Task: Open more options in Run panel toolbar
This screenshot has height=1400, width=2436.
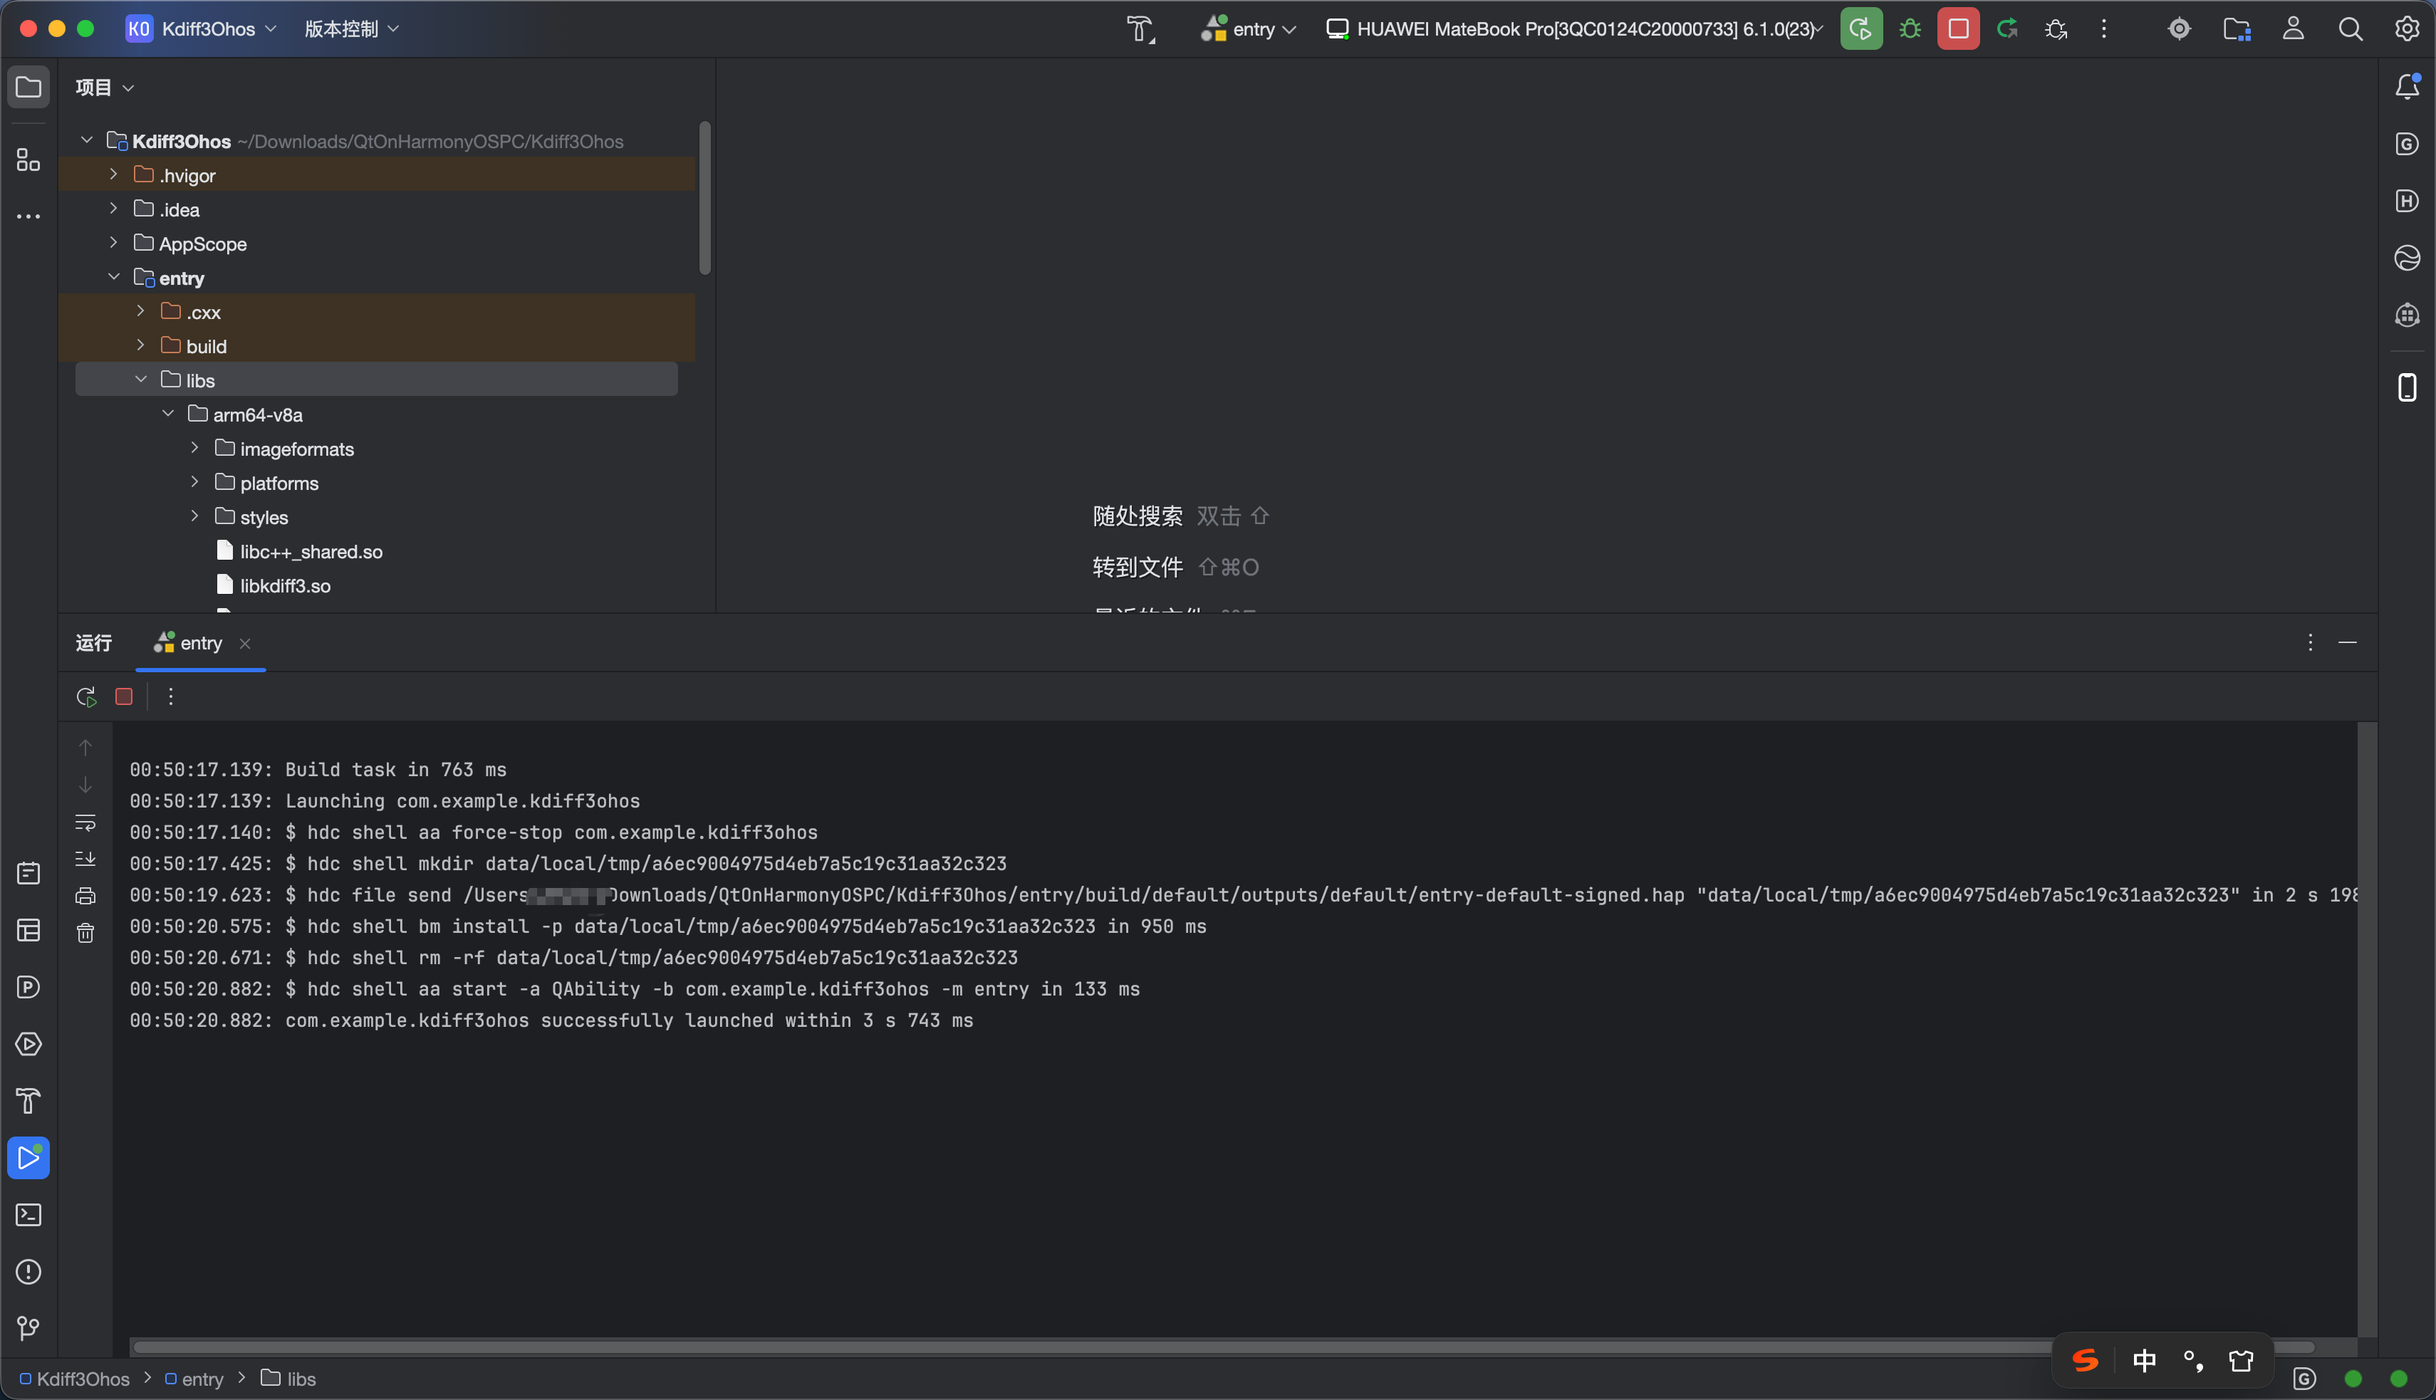Action: (170, 696)
